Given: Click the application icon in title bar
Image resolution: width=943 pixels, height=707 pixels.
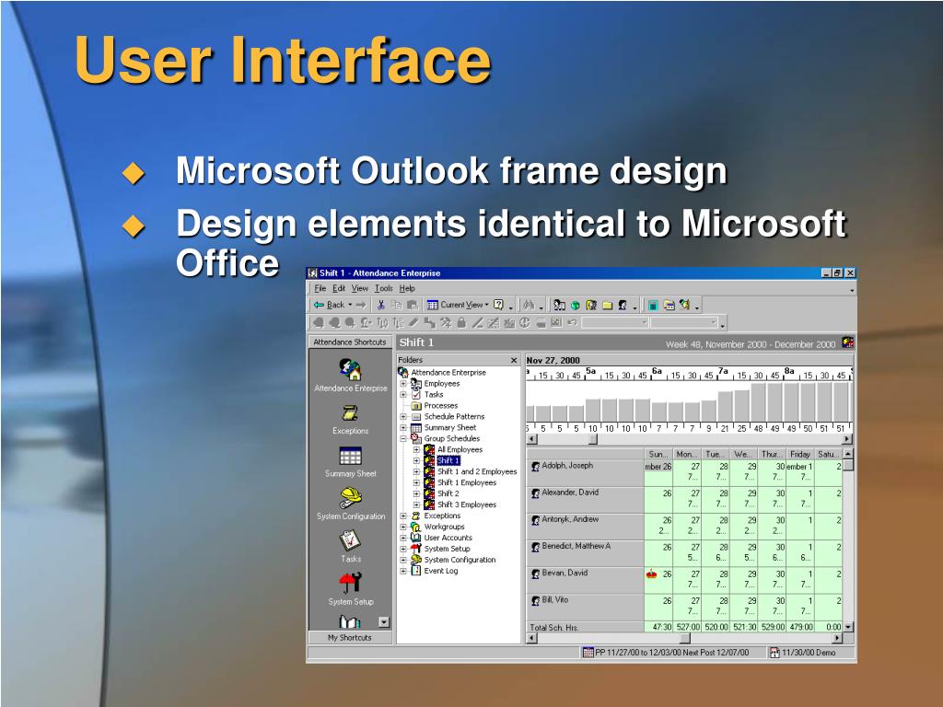Looking at the screenshot, I should (313, 272).
